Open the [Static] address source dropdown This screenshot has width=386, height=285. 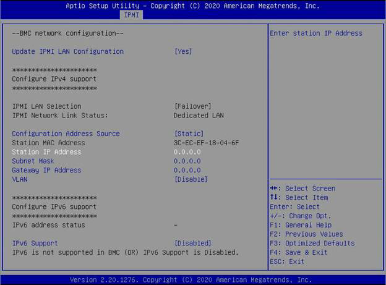click(189, 134)
